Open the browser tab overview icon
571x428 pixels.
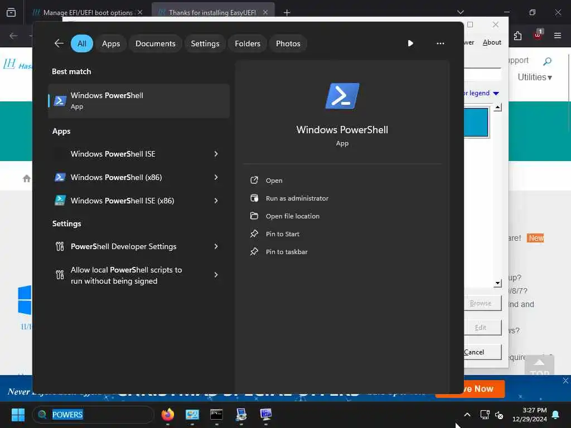tap(11, 12)
